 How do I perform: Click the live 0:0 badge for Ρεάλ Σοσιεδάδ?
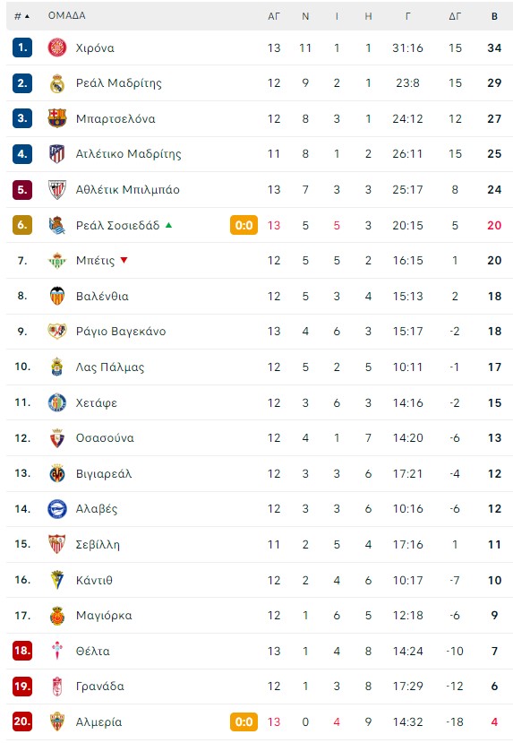[x=244, y=225]
